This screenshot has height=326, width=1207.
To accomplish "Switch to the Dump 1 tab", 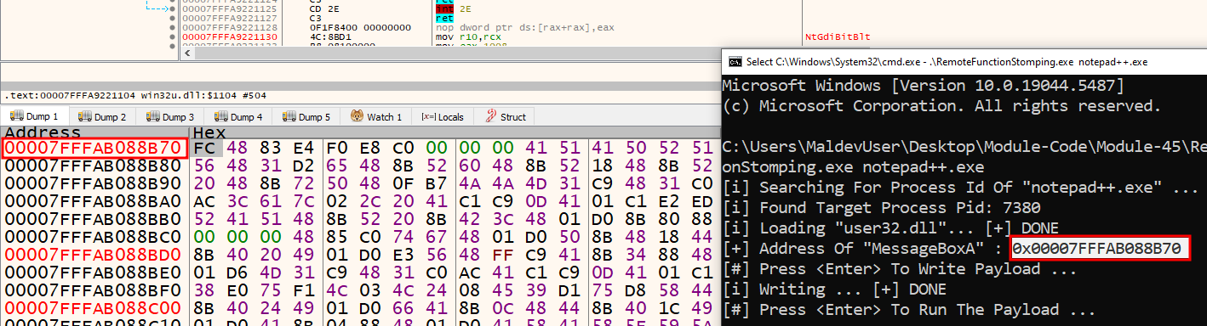I will (x=34, y=117).
